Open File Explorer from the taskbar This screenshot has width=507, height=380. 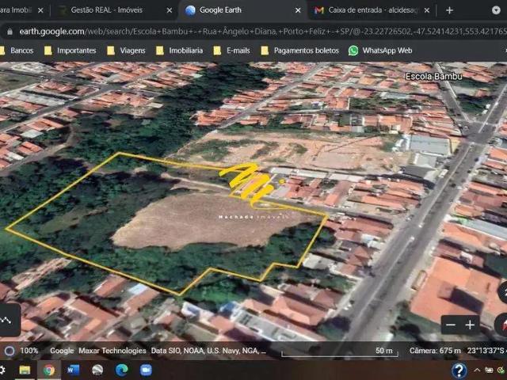pyautogui.click(x=25, y=370)
